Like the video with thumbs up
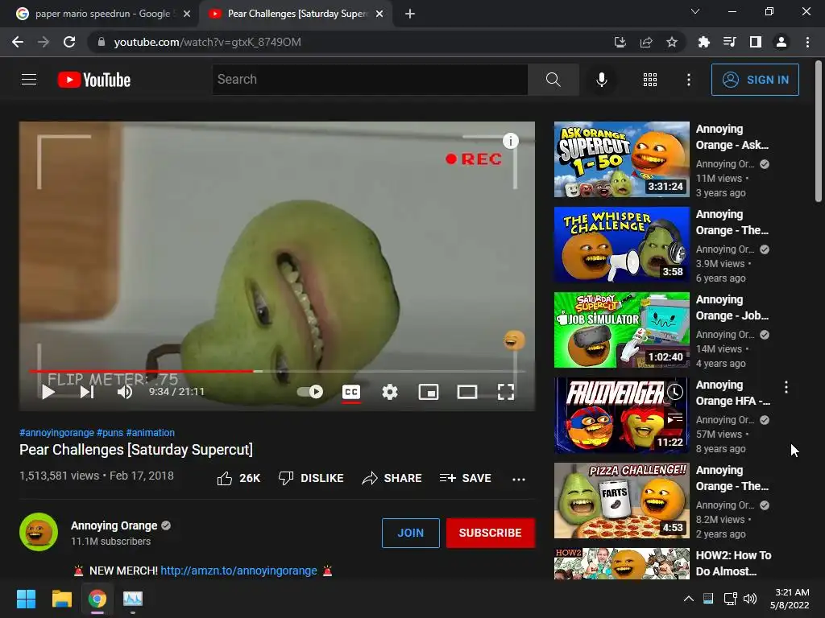The height and width of the screenshot is (618, 825). tap(238, 478)
